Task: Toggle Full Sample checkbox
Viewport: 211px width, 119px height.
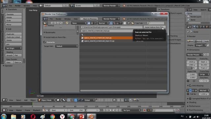Action: point(188,94)
